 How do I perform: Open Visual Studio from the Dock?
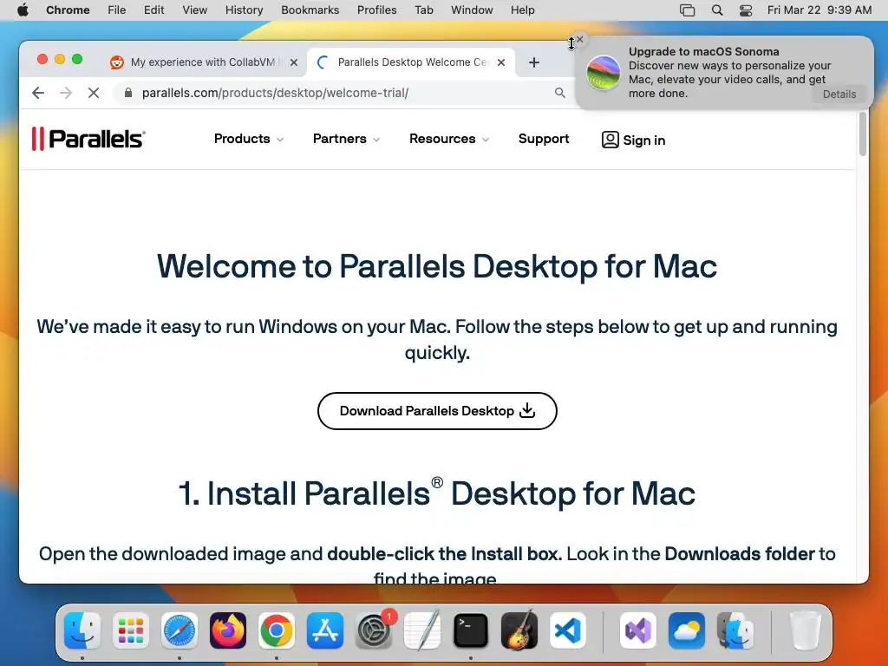point(637,630)
